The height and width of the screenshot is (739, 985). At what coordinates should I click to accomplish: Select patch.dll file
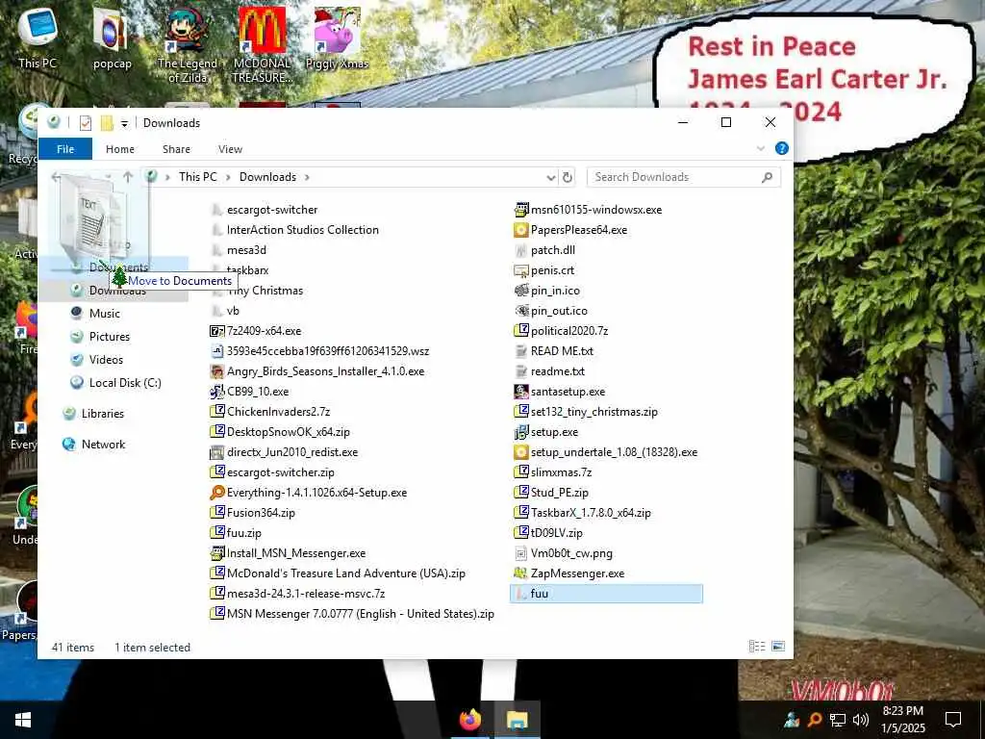(544, 250)
